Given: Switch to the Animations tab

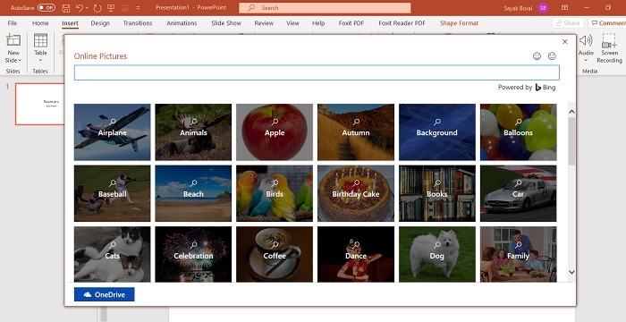Looking at the screenshot, I should [x=182, y=23].
